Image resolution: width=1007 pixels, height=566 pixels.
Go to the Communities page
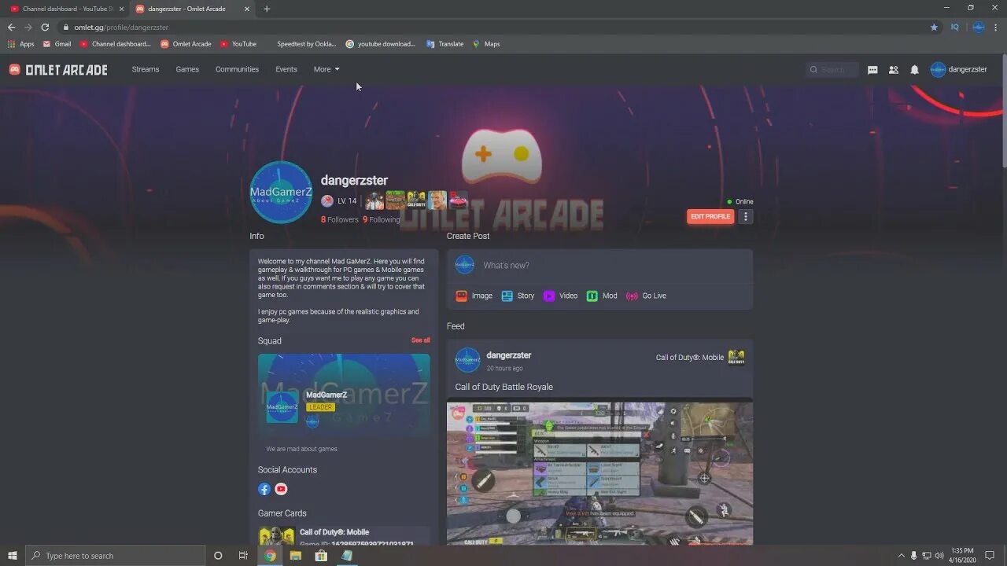[237, 69]
